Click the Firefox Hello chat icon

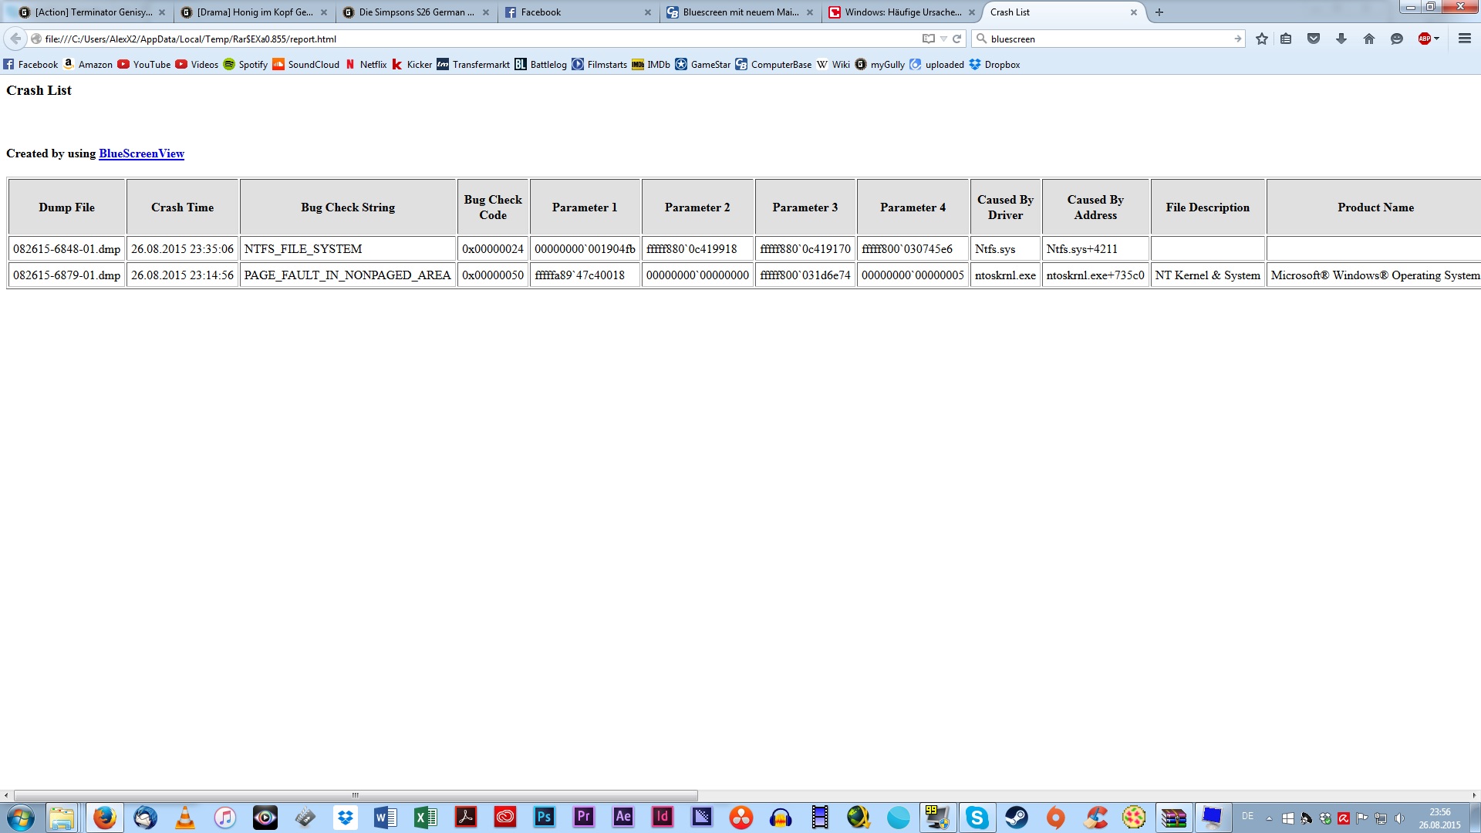pyautogui.click(x=1396, y=39)
